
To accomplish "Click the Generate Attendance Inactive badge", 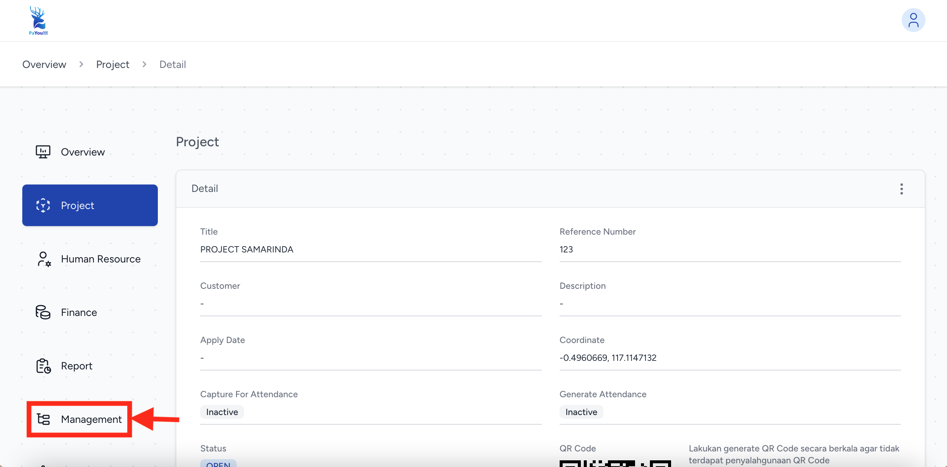I will coord(581,412).
